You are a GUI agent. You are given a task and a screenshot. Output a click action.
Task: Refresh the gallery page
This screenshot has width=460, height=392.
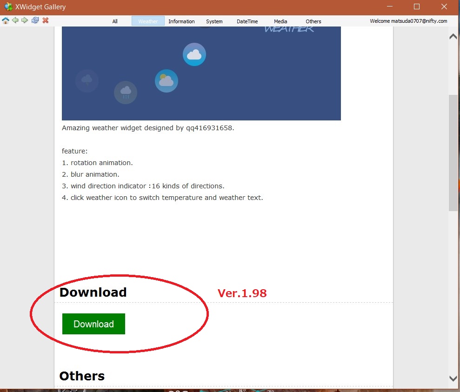tap(35, 20)
